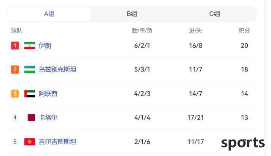271x156 pixels.
Task: Click the yellow rank 3 badge
Action: pos(15,94)
